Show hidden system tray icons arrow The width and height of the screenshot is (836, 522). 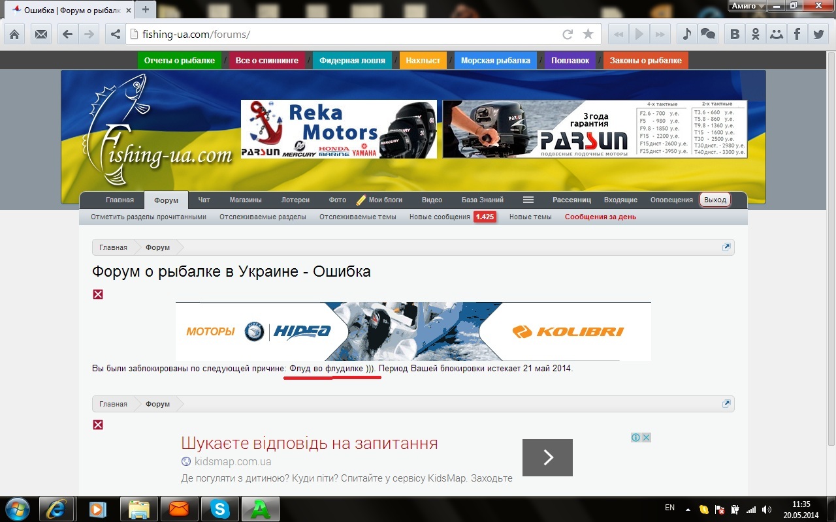point(688,509)
